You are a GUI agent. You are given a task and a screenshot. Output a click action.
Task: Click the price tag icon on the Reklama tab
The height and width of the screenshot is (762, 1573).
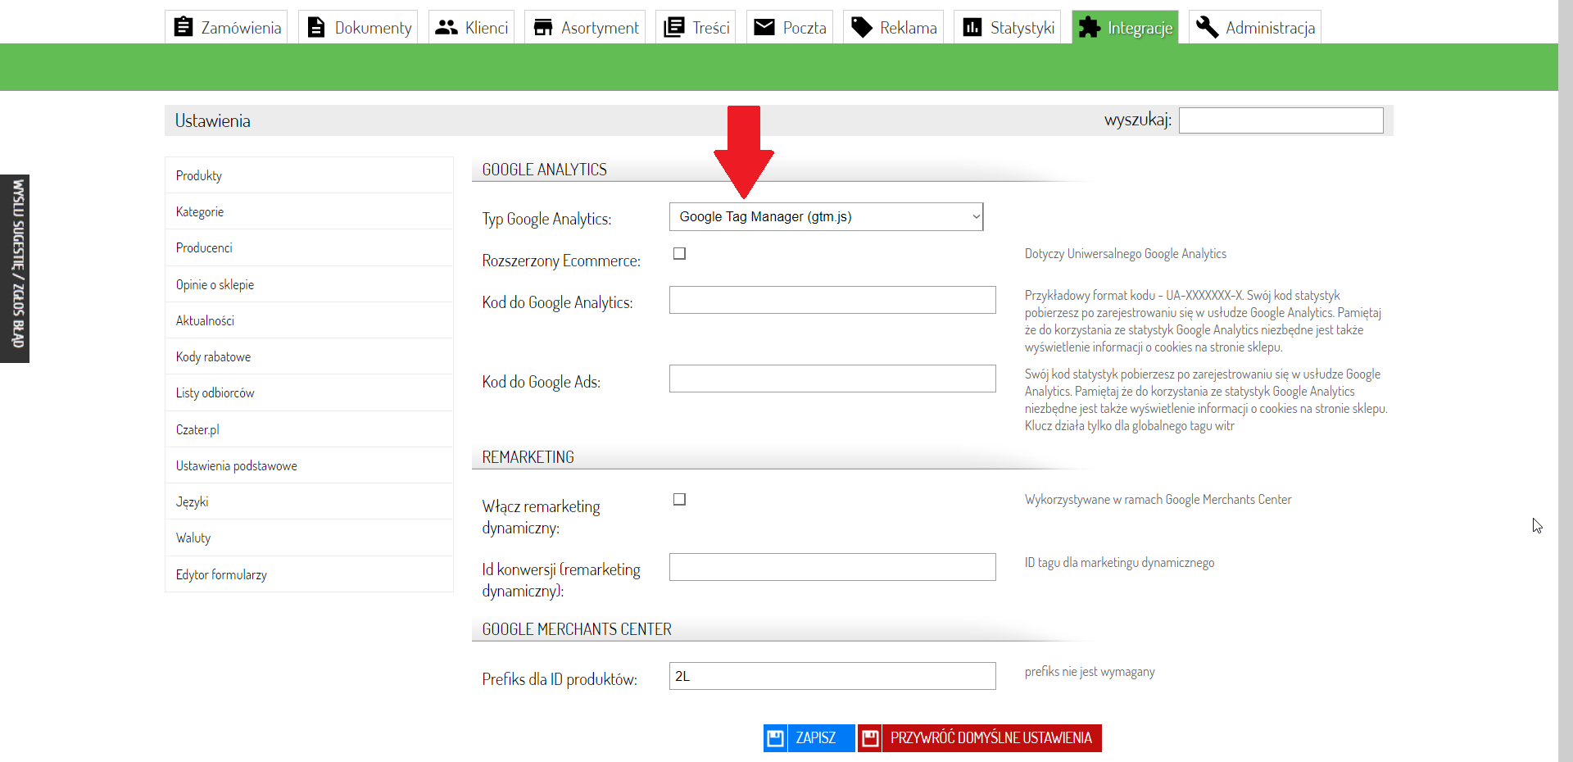[x=862, y=27]
